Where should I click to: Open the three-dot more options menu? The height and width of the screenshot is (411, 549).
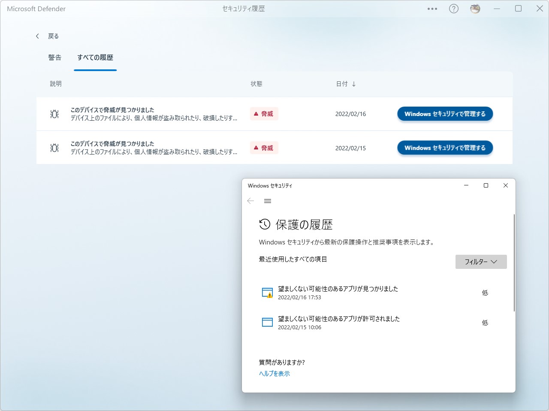point(432,9)
